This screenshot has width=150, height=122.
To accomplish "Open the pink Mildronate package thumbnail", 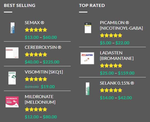I will coord(12,102).
